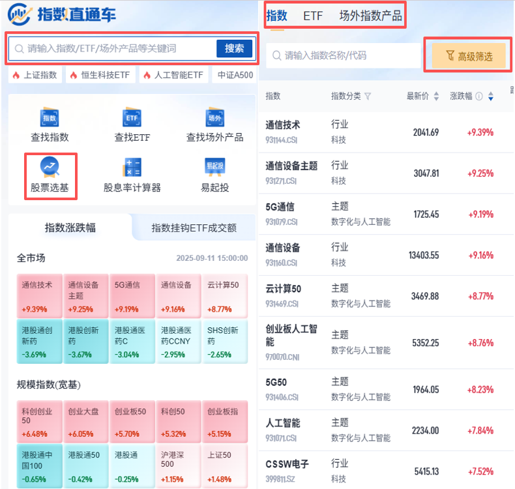Click the 恒生科技ETF hot keyword

[x=100, y=75]
